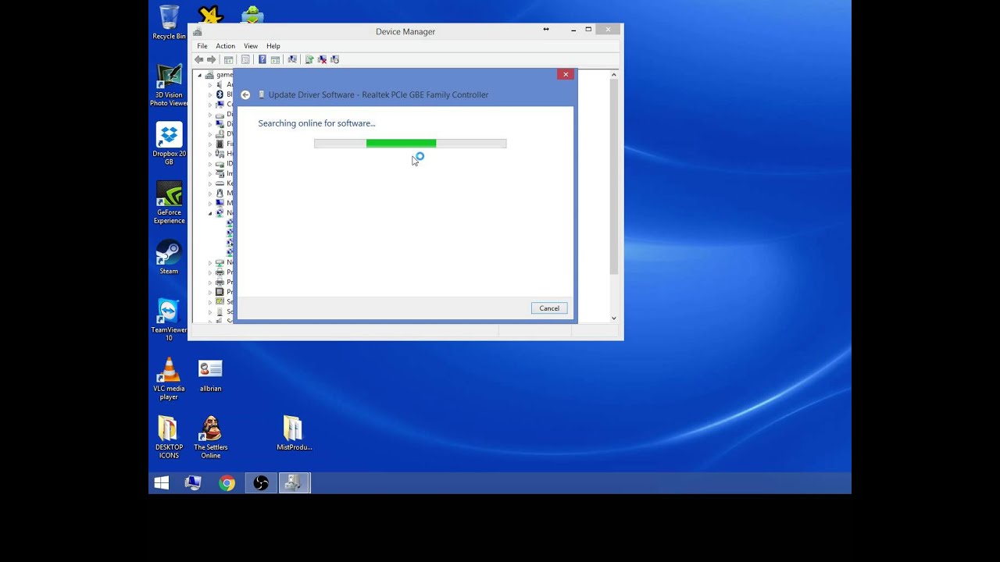Viewport: 1000px width, 562px height.
Task: Open 3D Vision Photo Viewer desktop icon
Action: 169,85
